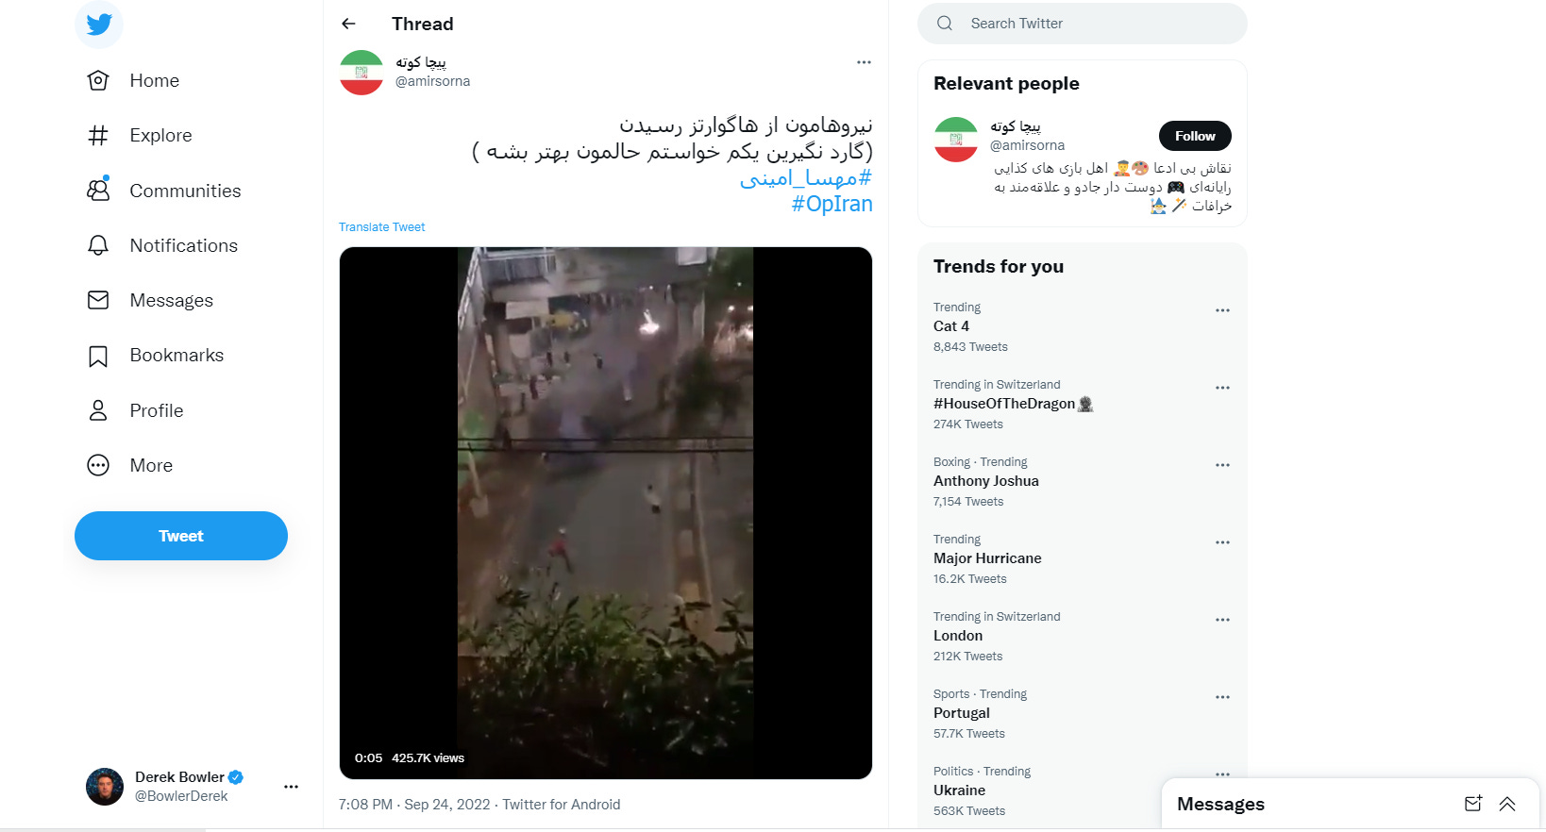The image size is (1546, 832).
Task: Go back using the Thread arrow
Action: 348,24
